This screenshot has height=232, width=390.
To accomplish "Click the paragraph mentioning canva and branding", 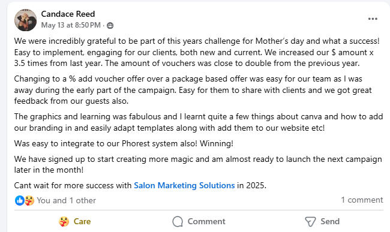I will pyautogui.click(x=199, y=122).
